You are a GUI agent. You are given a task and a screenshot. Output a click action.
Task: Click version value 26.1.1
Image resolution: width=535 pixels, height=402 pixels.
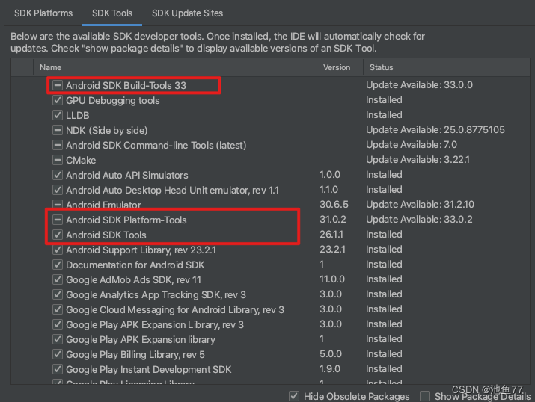point(331,235)
